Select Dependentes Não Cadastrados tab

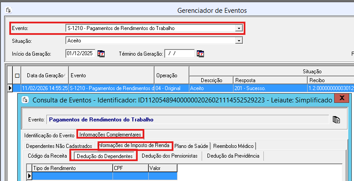(x=59, y=146)
